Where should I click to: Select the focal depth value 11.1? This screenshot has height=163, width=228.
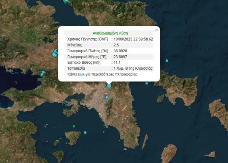pos(117,63)
